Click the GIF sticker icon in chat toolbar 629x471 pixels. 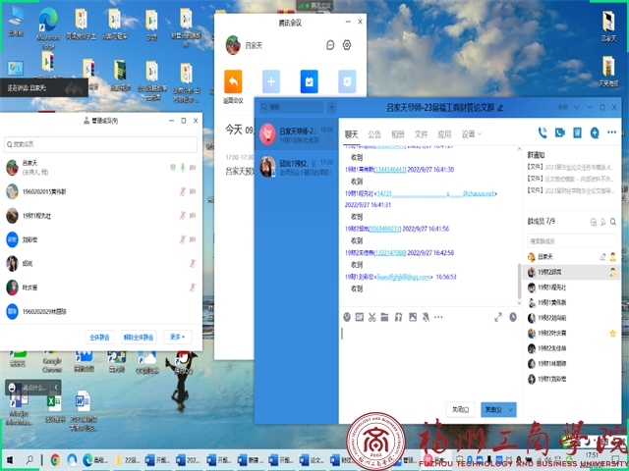pos(360,317)
